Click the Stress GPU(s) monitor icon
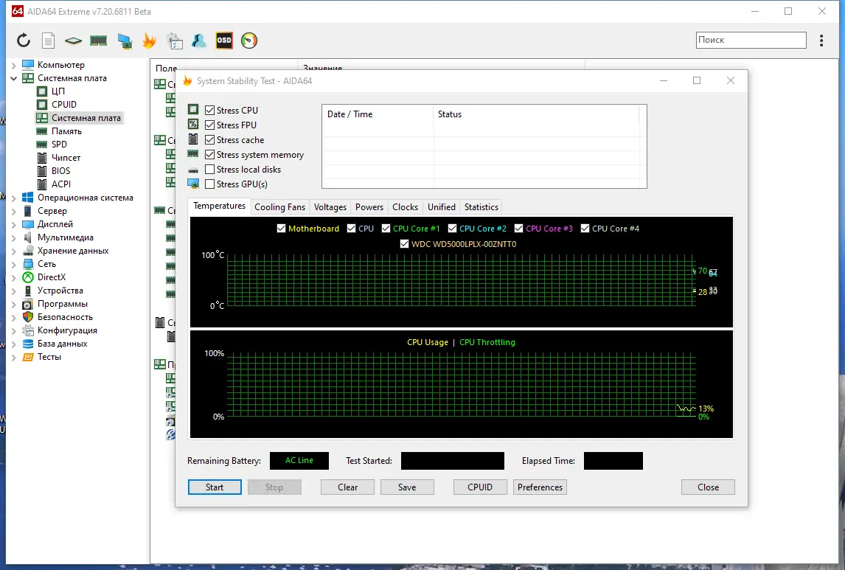This screenshot has width=845, height=570. [193, 184]
